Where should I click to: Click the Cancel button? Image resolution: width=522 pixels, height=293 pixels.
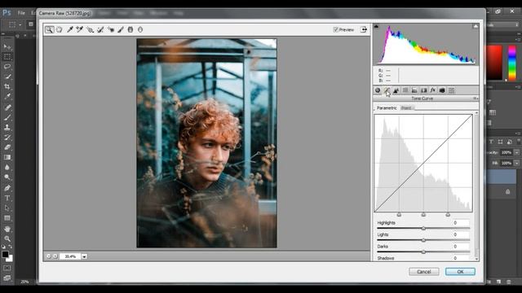(424, 272)
